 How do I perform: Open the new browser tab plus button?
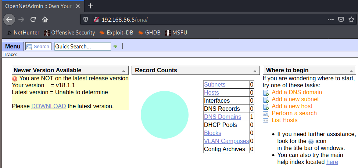tap(90, 6)
